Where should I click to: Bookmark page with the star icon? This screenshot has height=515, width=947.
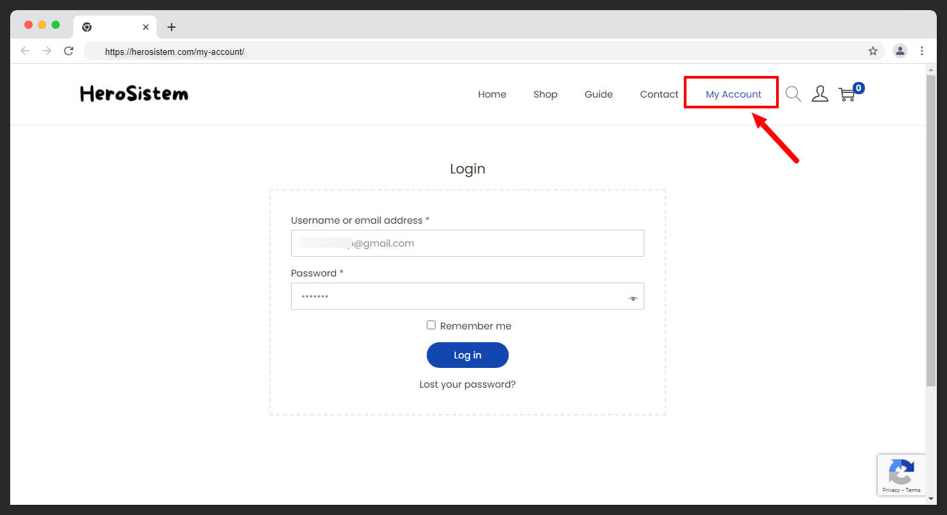(873, 51)
